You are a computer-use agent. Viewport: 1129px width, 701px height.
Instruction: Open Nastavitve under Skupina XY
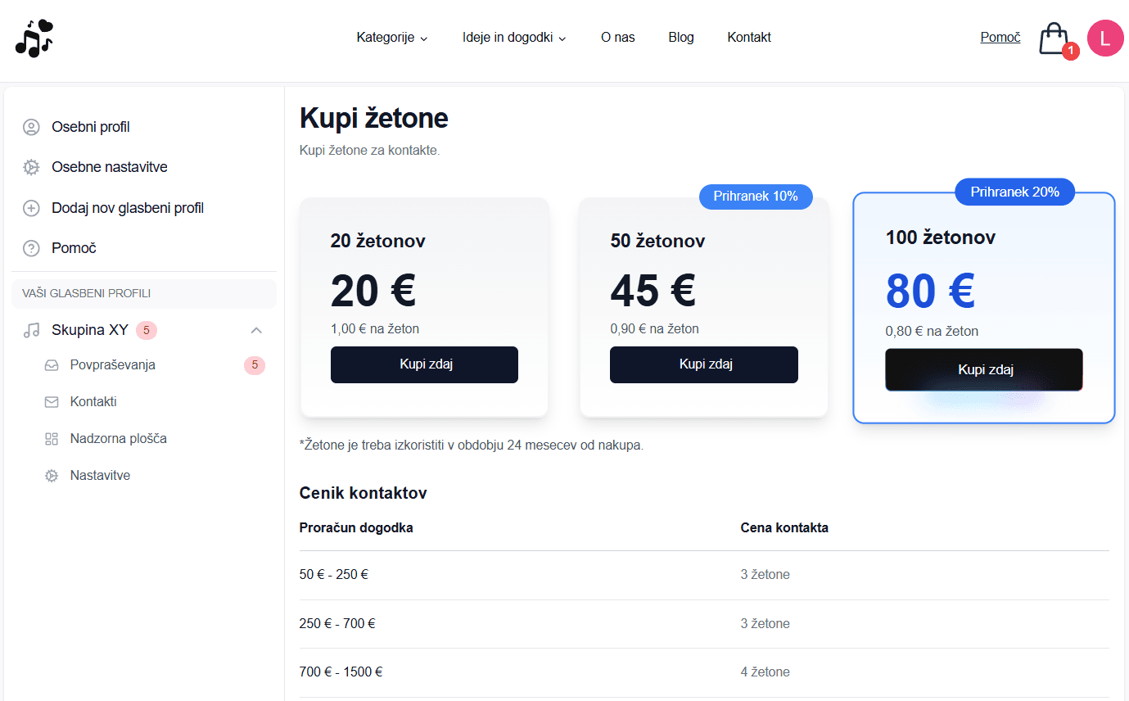100,476
